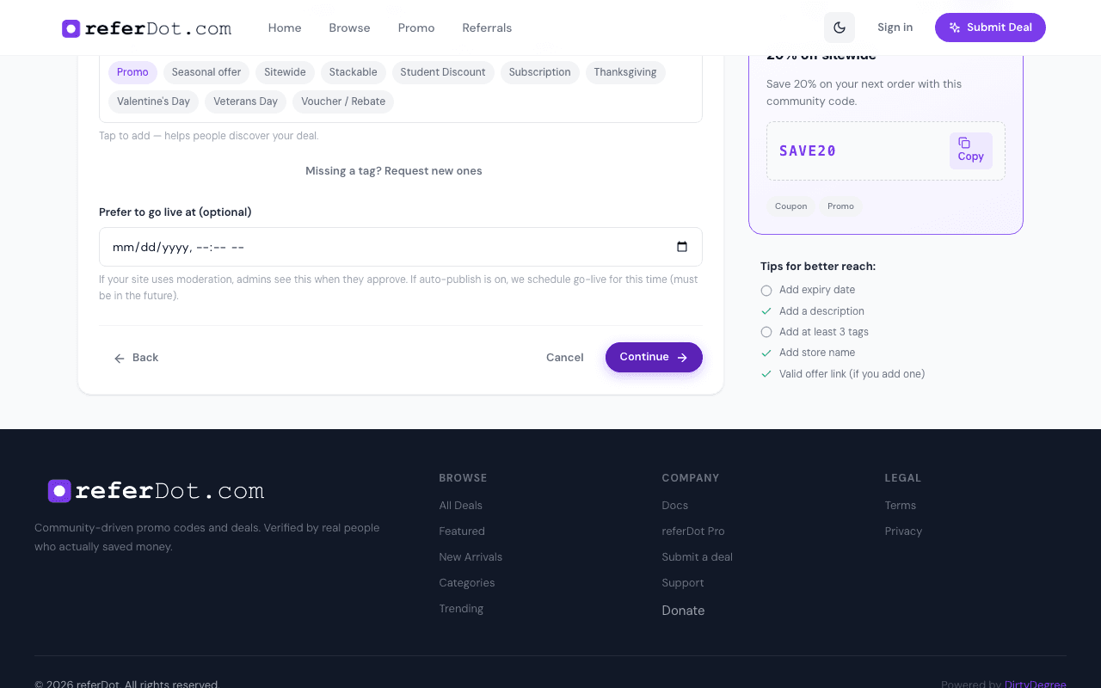
Task: Toggle the Promo tag chip
Action: [132, 72]
